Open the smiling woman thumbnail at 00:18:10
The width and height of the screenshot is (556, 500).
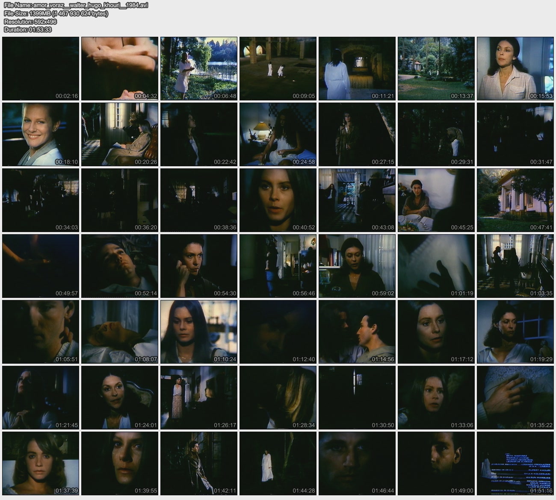pos(41,134)
